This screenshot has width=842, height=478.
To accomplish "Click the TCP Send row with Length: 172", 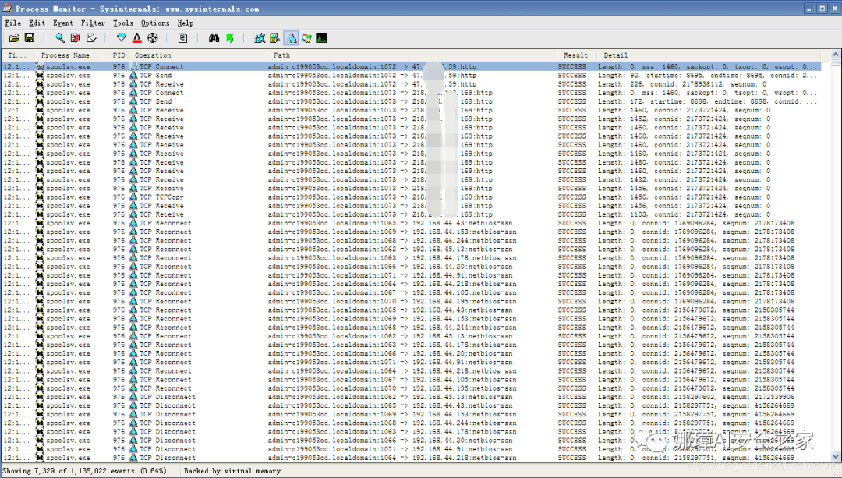I will click(x=412, y=101).
